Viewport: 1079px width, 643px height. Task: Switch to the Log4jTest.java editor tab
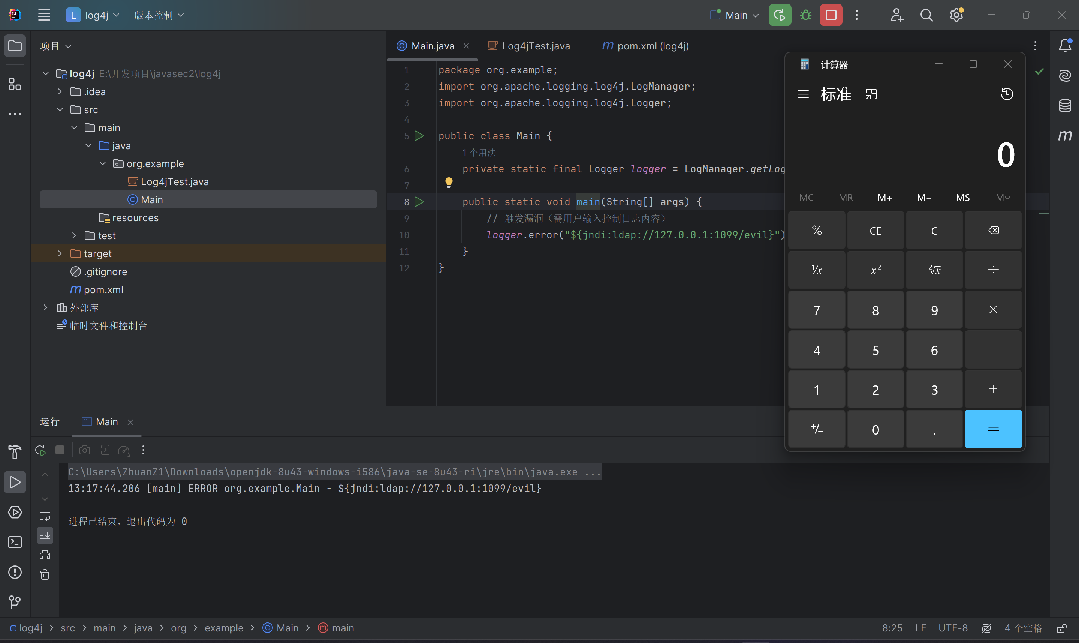click(x=529, y=46)
